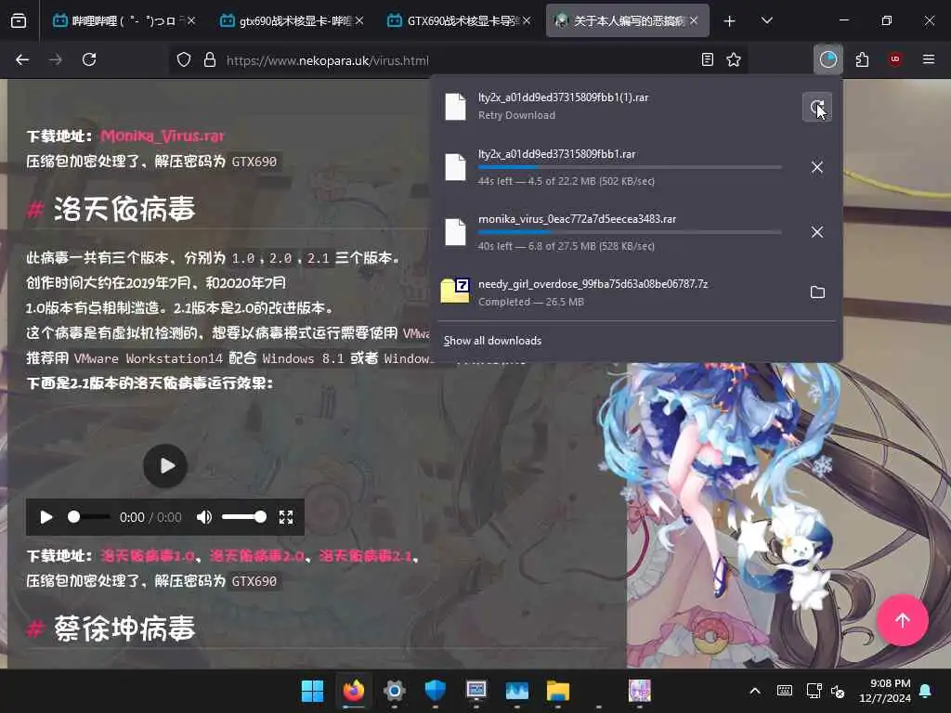Click the anime-thumbnail app in taskbar
The width and height of the screenshot is (951, 713).
(639, 691)
